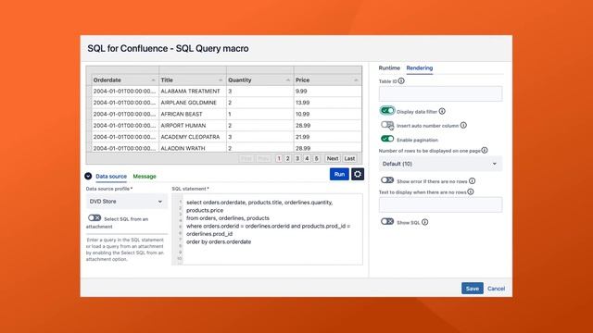Viewport: 593px width, 333px height.
Task: Toggle Select SQL from an attachment
Action: coord(95,218)
